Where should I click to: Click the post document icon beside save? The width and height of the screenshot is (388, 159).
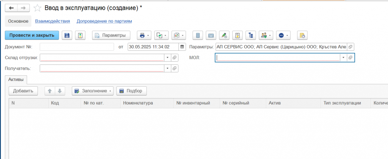pyautogui.click(x=80, y=35)
